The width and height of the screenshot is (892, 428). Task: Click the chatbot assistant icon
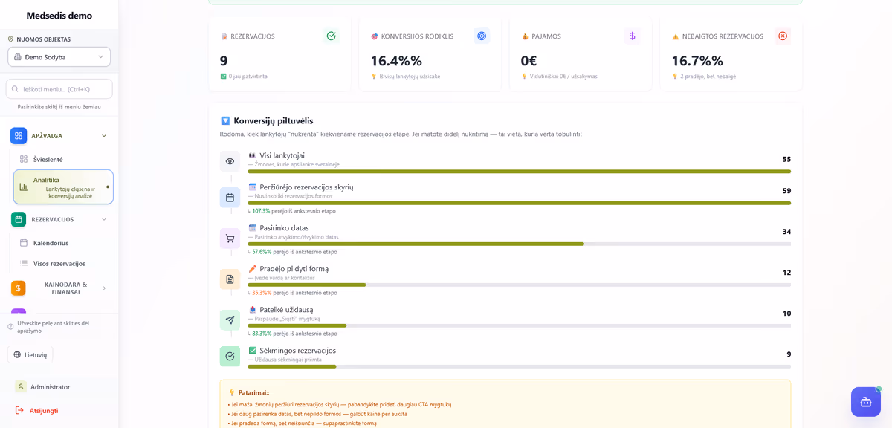pyautogui.click(x=865, y=402)
